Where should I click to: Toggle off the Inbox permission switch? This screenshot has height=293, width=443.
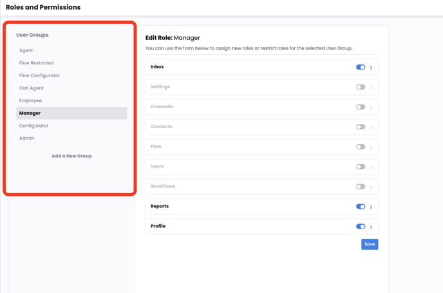coord(361,67)
